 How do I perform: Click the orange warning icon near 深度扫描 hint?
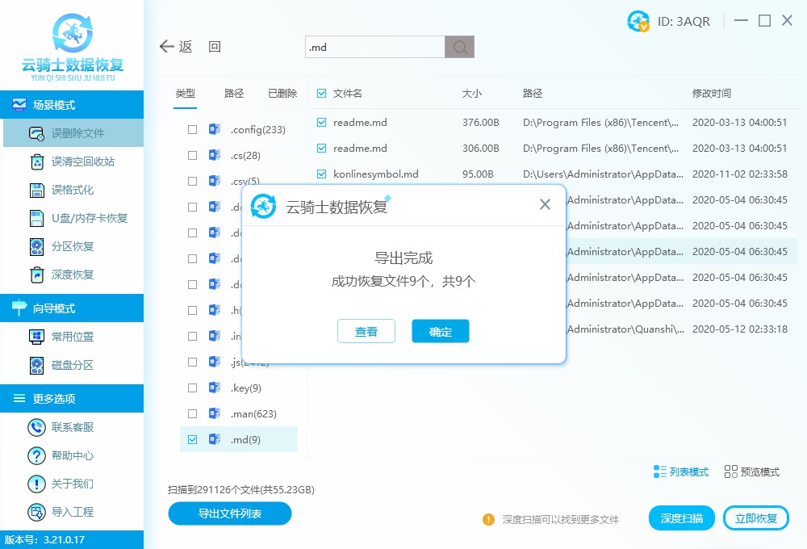click(488, 519)
